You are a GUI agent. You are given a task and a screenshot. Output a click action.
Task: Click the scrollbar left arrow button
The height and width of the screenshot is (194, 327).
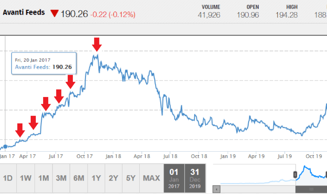pos(217,190)
